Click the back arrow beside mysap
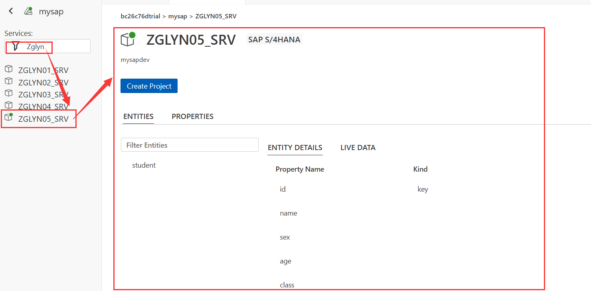 pos(11,11)
